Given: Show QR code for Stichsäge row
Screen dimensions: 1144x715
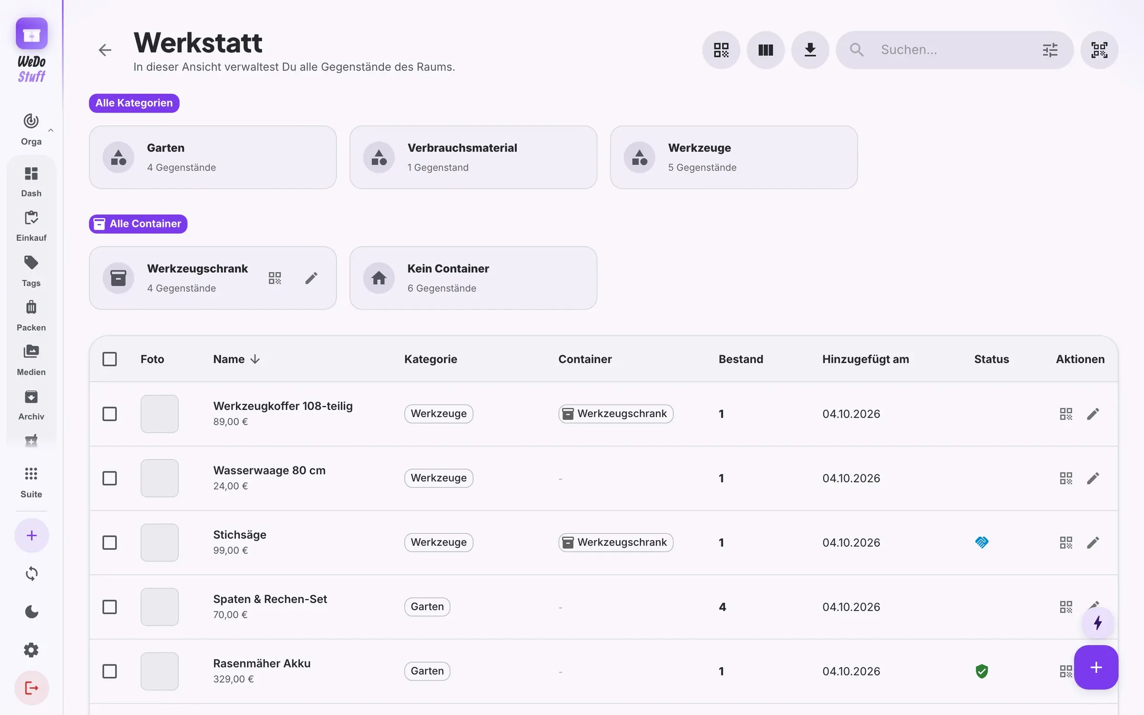Looking at the screenshot, I should 1066,542.
